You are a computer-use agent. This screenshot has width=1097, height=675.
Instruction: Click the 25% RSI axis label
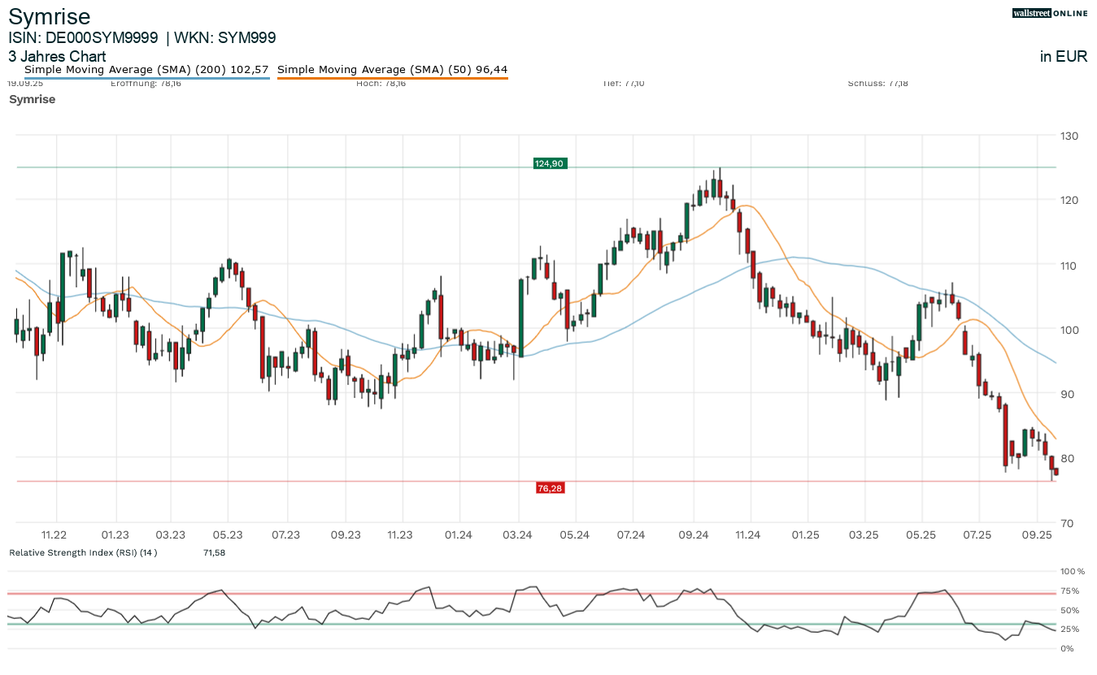(1069, 629)
